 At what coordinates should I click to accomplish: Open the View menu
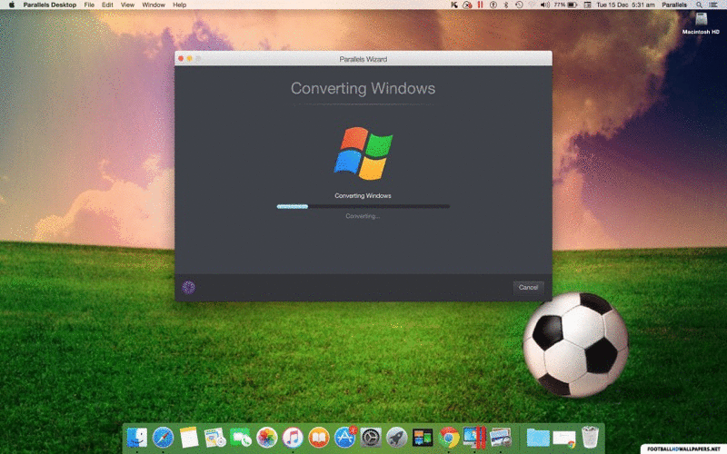(x=127, y=5)
